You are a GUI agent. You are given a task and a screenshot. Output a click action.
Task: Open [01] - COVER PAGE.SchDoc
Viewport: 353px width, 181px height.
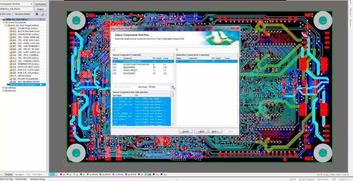24,29
